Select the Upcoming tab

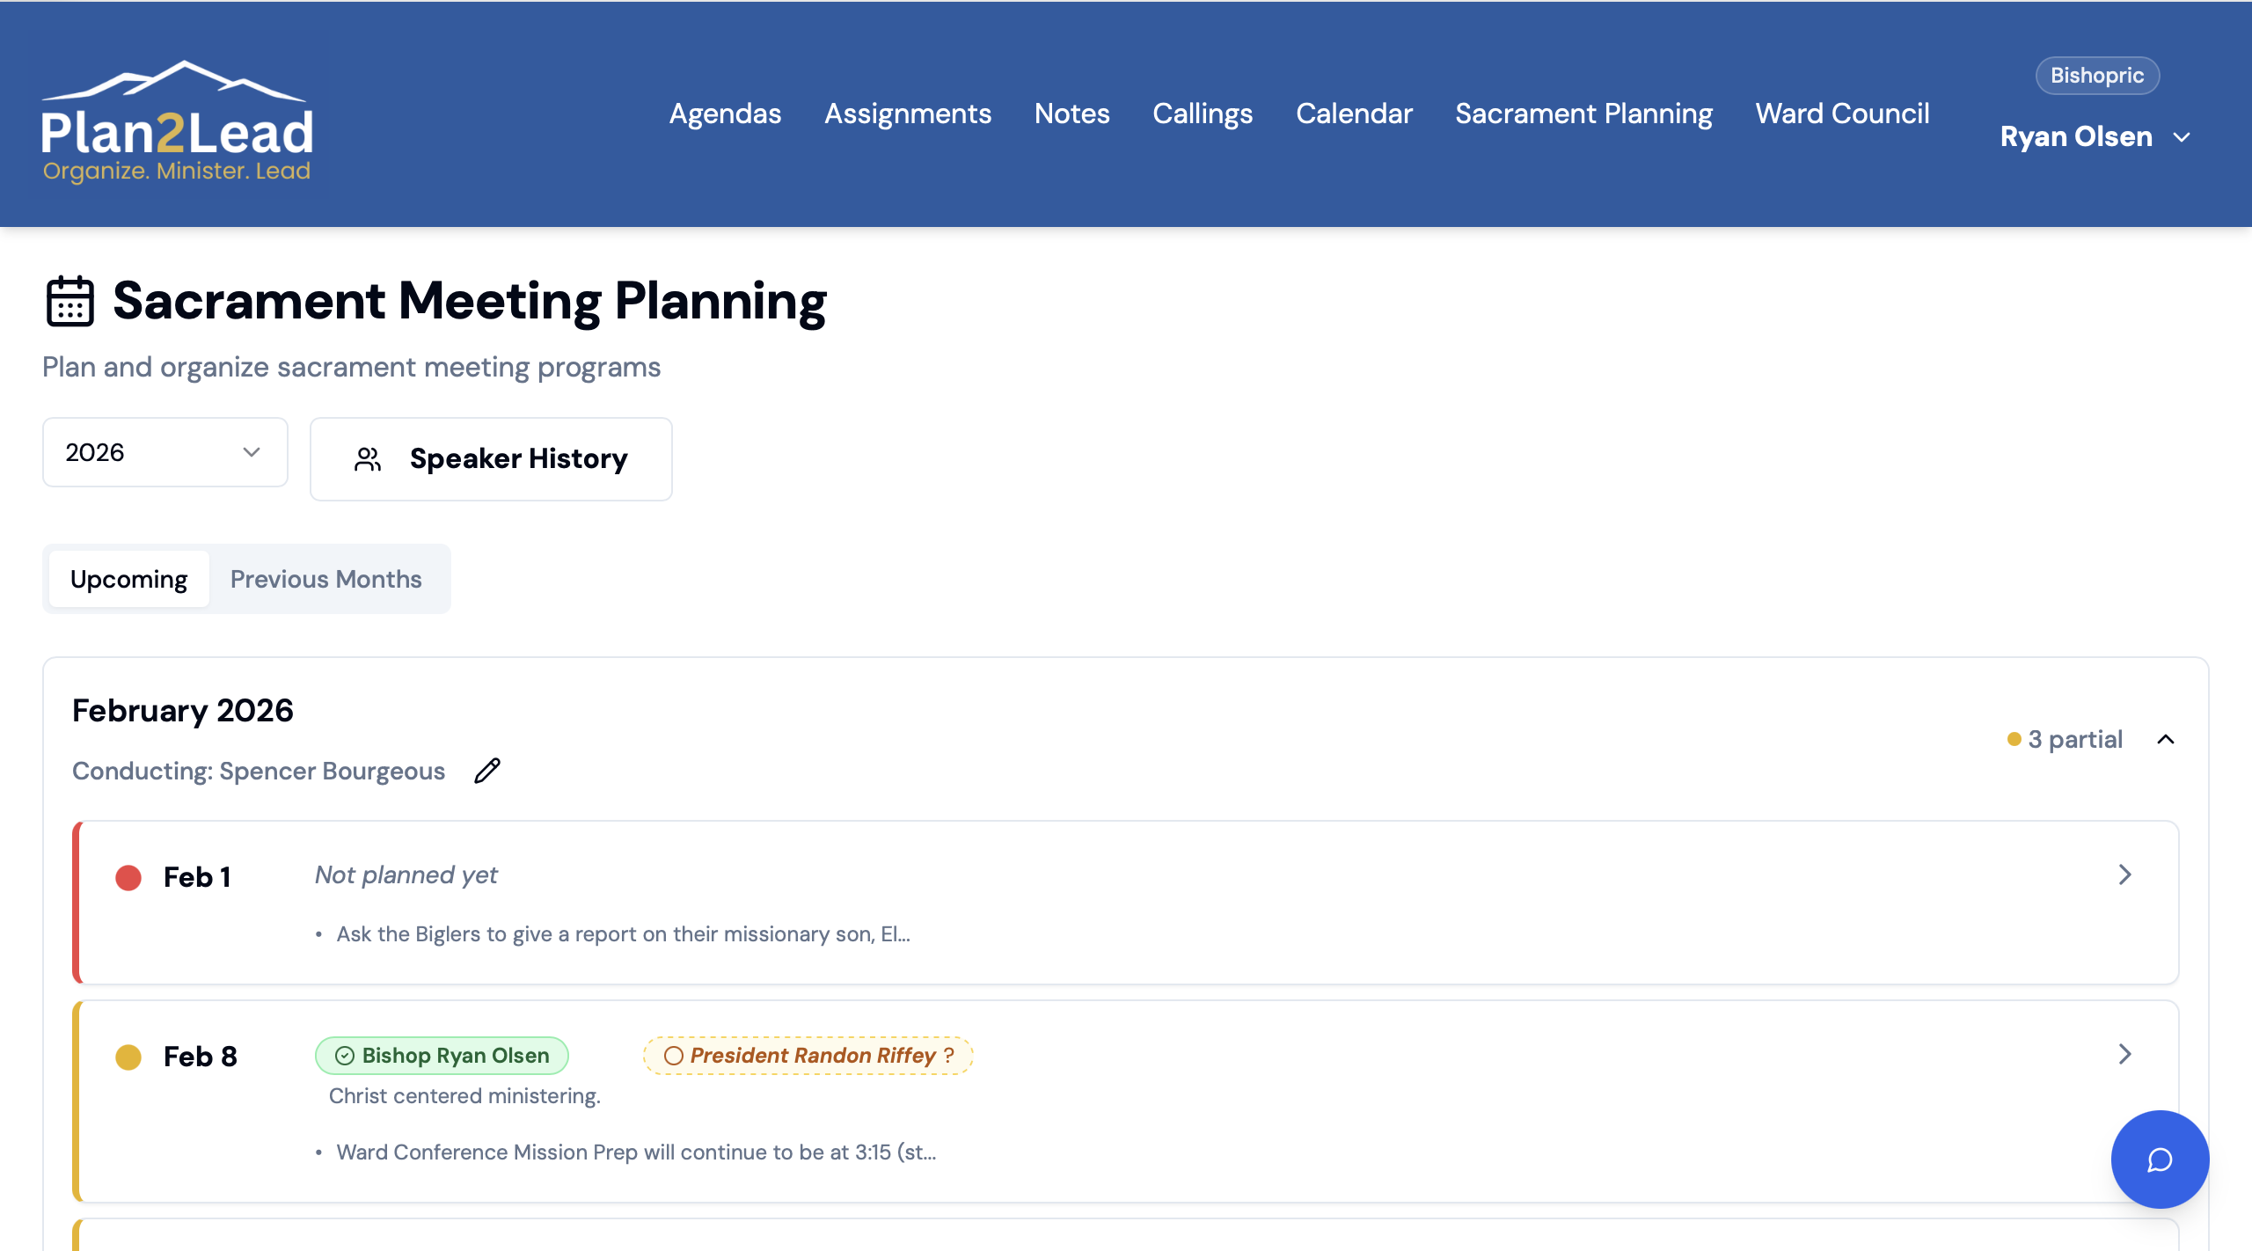point(128,579)
